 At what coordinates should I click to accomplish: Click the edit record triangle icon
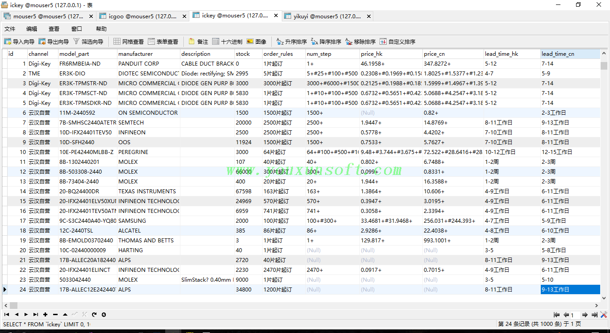(65, 315)
